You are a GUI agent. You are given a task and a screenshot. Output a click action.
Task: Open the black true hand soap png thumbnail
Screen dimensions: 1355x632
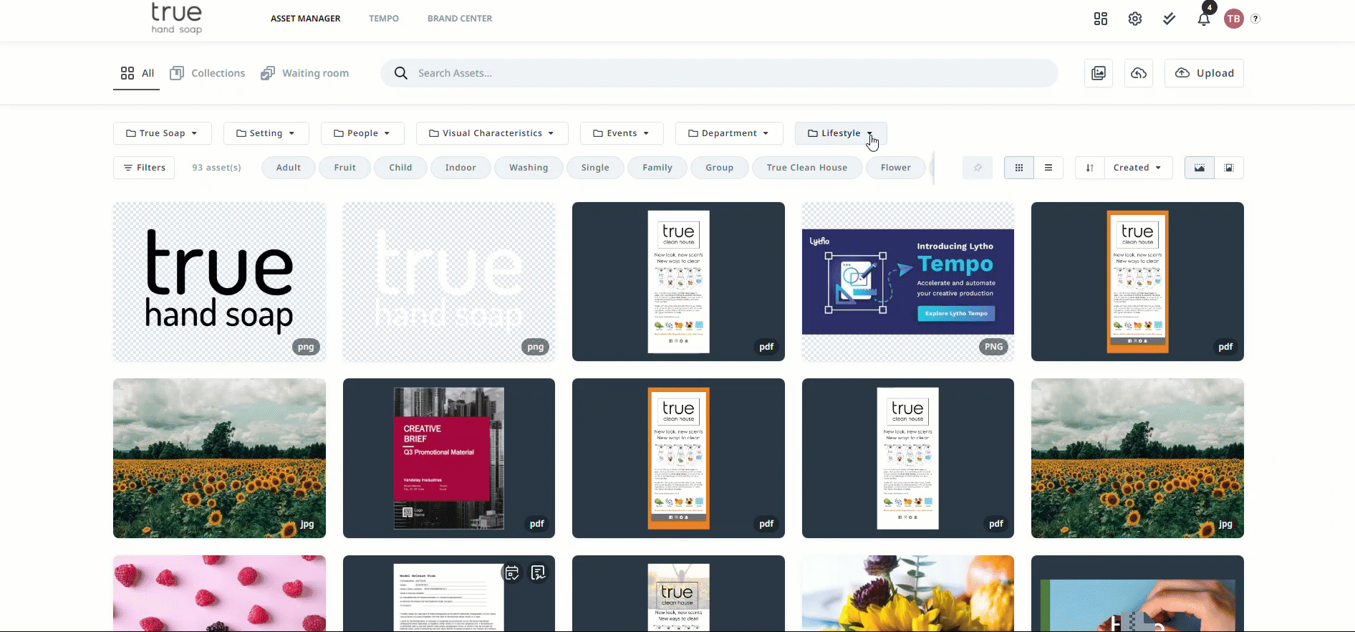coord(219,282)
